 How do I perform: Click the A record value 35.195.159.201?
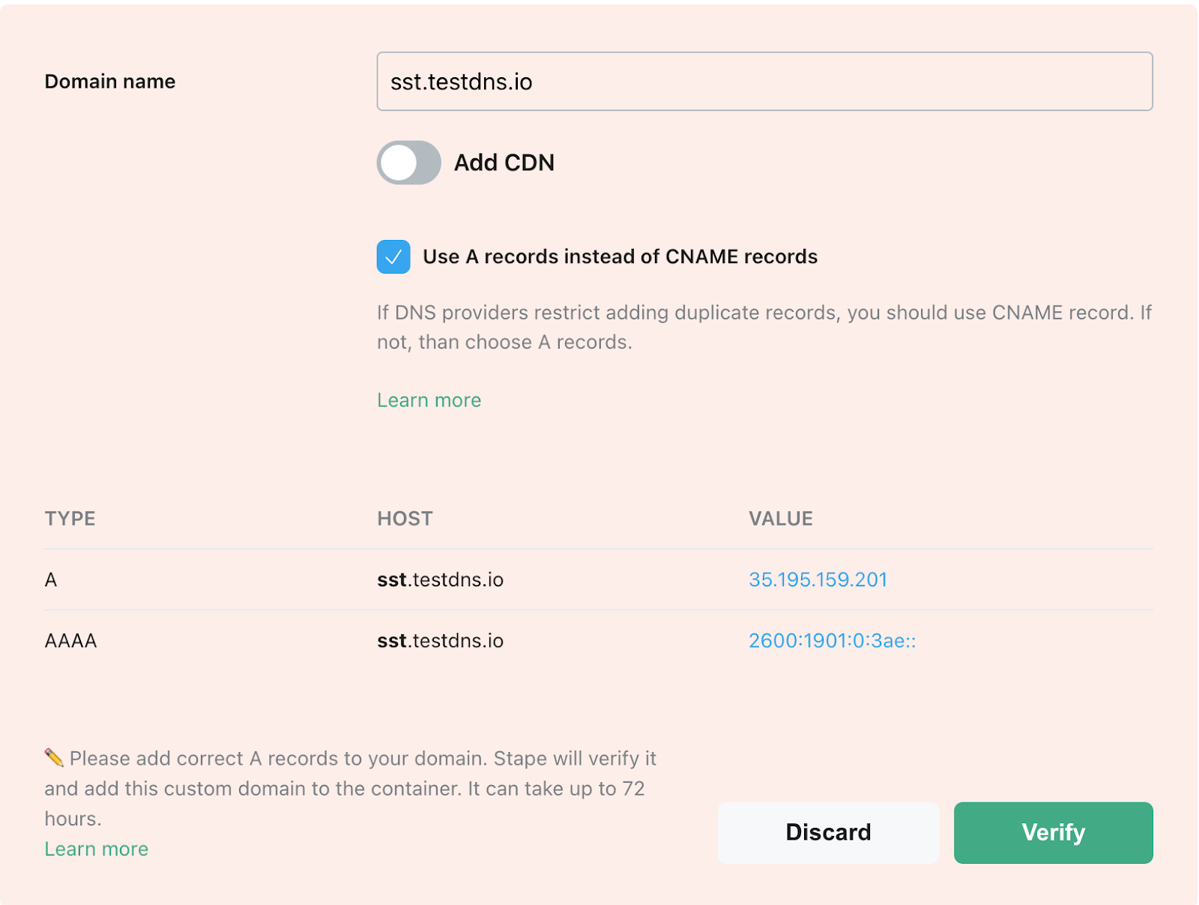[818, 580]
